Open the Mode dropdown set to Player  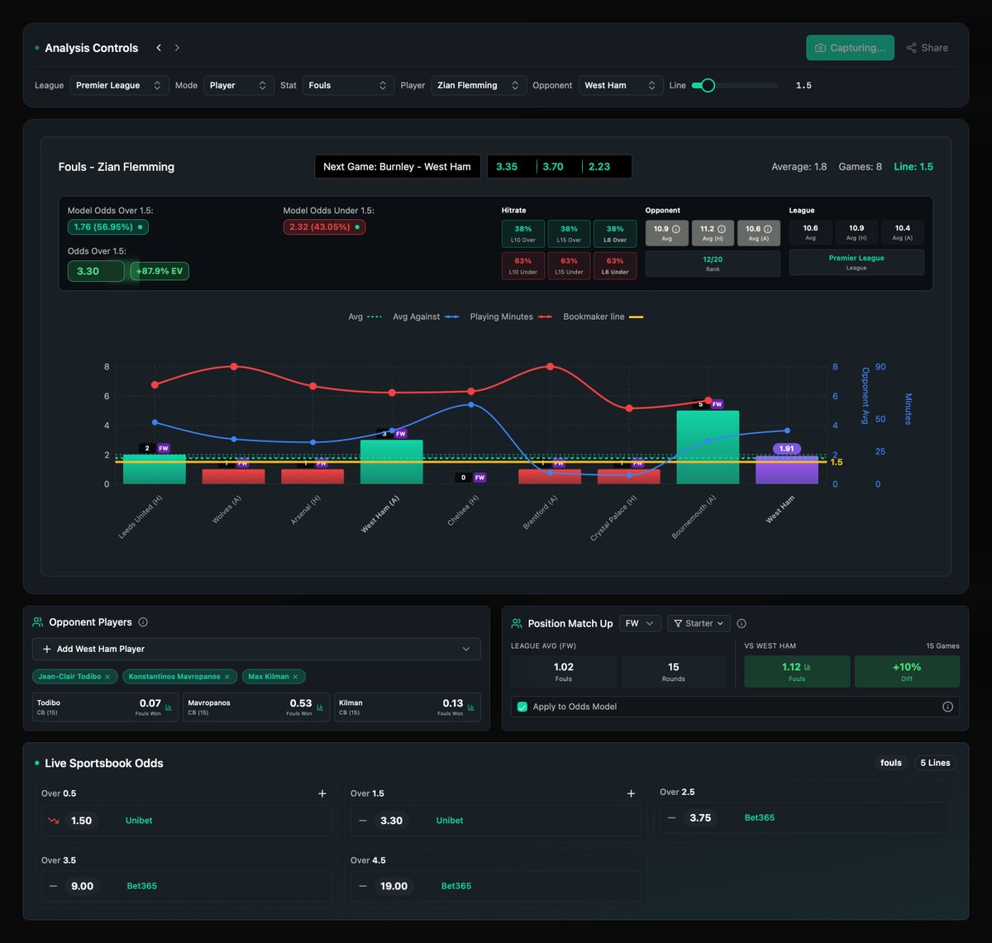coord(239,85)
